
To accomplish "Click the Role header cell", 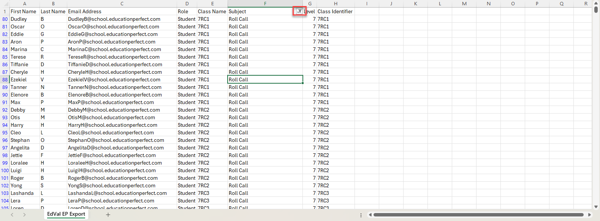I will click(187, 11).
